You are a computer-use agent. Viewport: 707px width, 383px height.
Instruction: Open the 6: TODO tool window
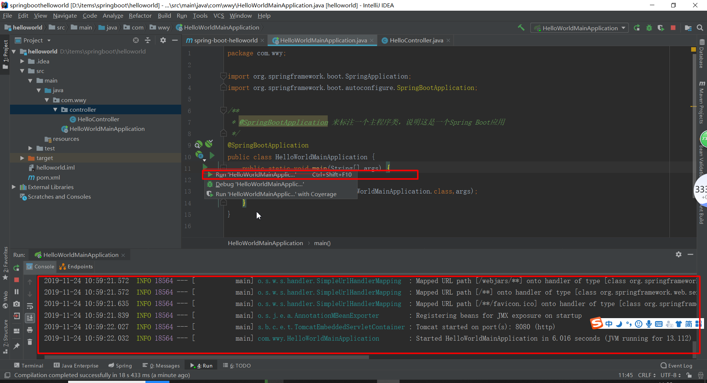(237, 365)
